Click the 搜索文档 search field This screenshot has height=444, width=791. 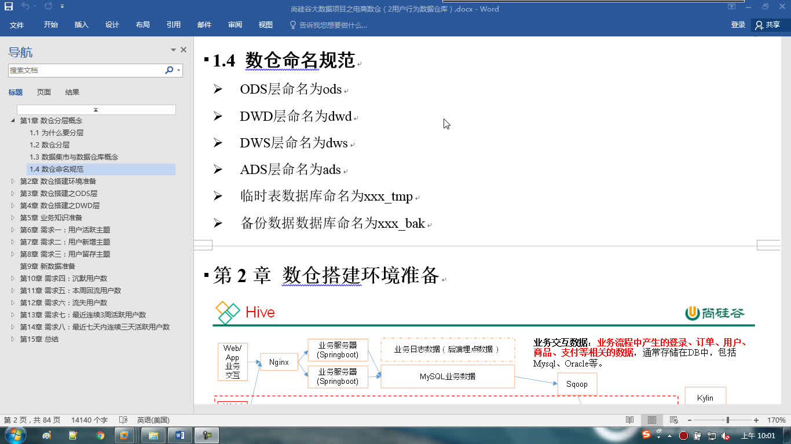click(x=86, y=70)
